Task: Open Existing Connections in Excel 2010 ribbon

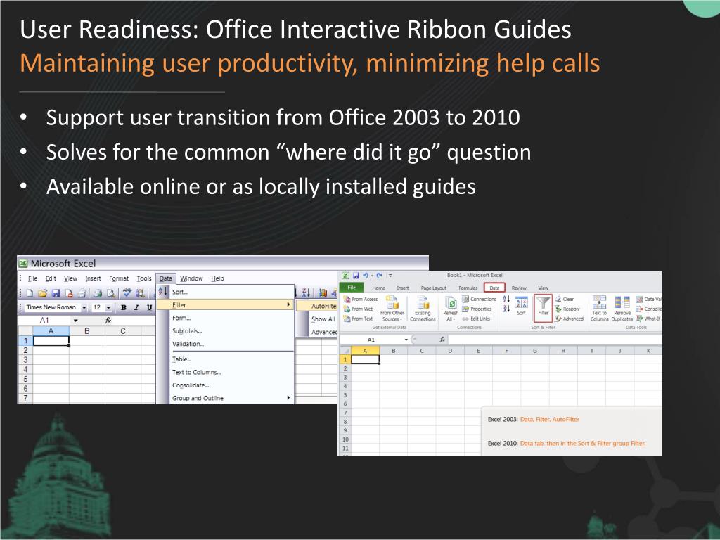Action: tap(423, 309)
